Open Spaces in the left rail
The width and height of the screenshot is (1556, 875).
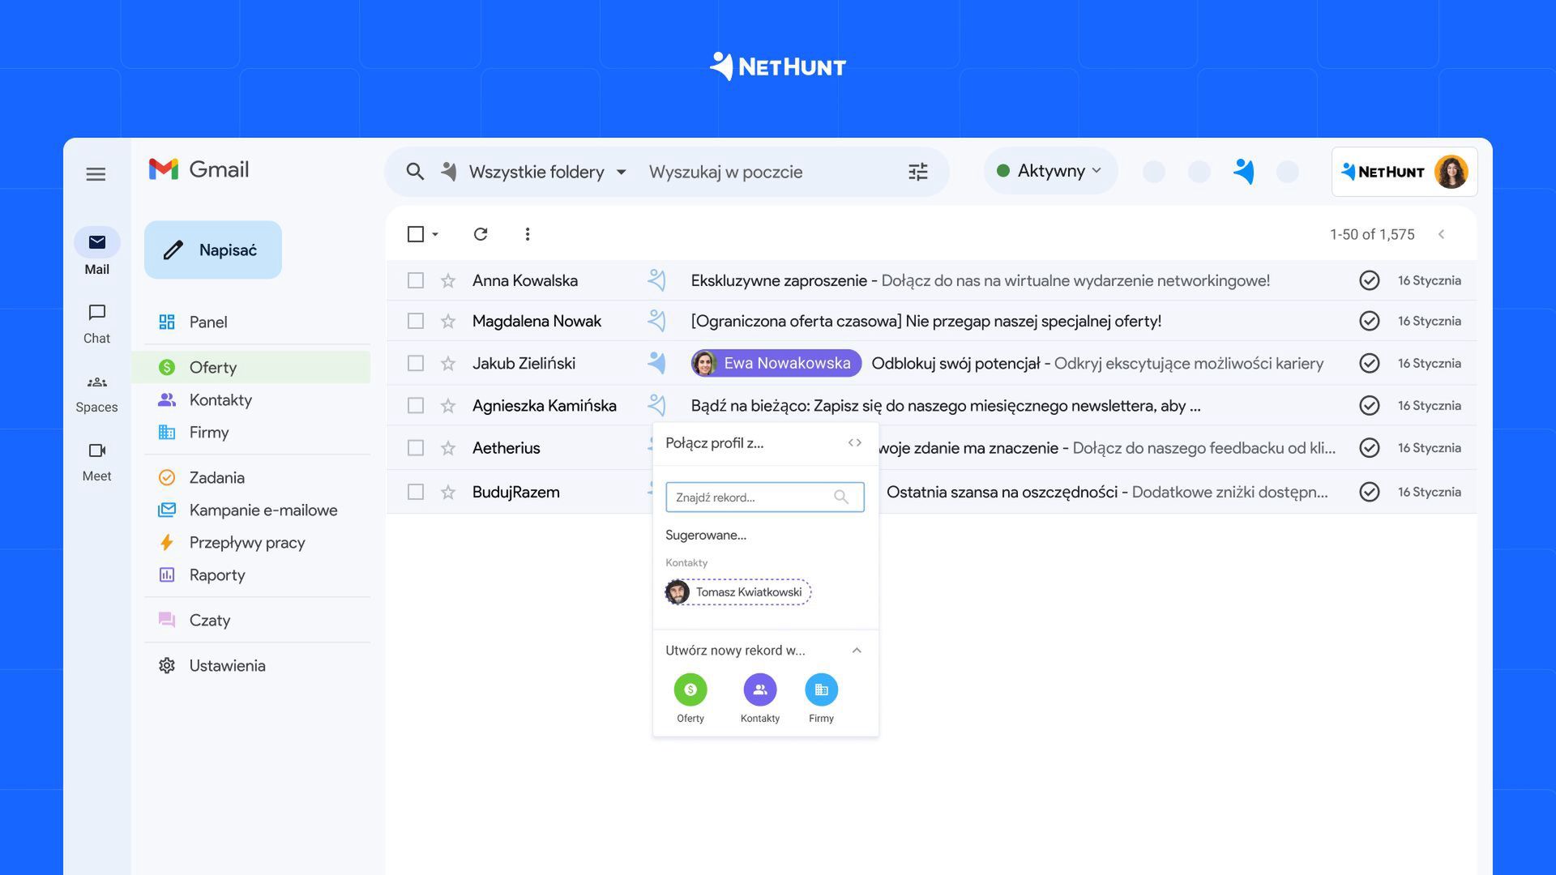click(x=96, y=394)
